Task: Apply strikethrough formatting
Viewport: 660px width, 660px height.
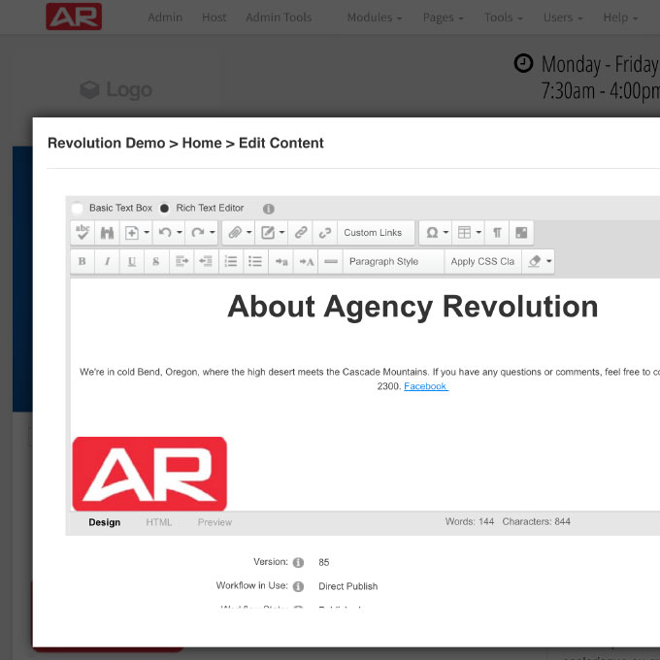Action: coord(156,261)
